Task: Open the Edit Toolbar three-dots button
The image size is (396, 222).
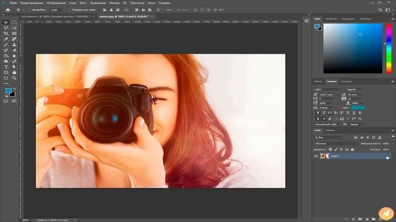Action: coord(6,84)
